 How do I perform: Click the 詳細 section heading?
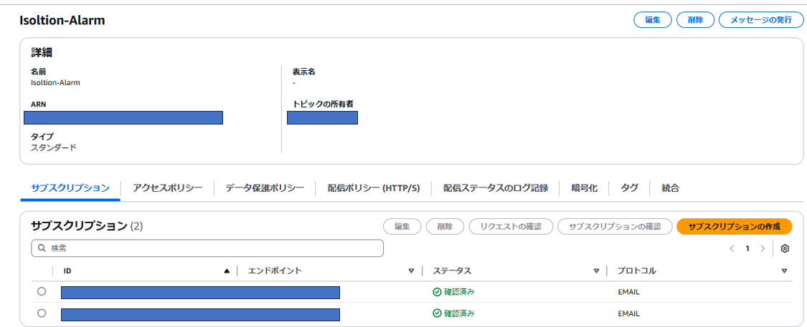[42, 52]
